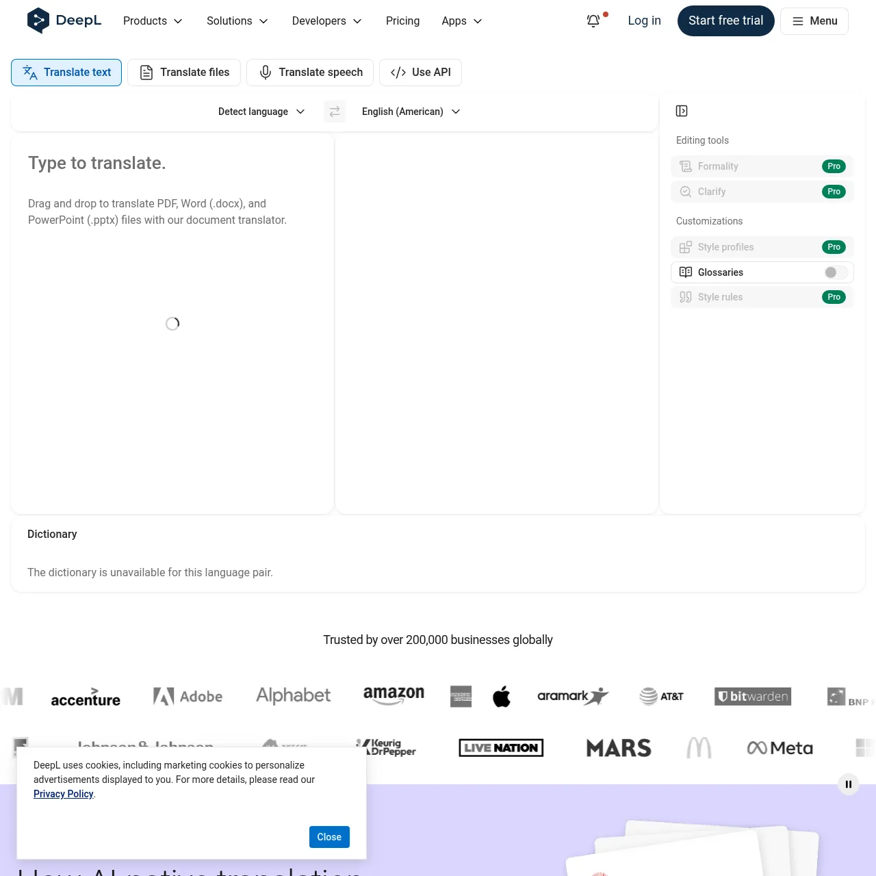Click the Bitwarden logo
Screen dimensions: 876x876
point(753,696)
